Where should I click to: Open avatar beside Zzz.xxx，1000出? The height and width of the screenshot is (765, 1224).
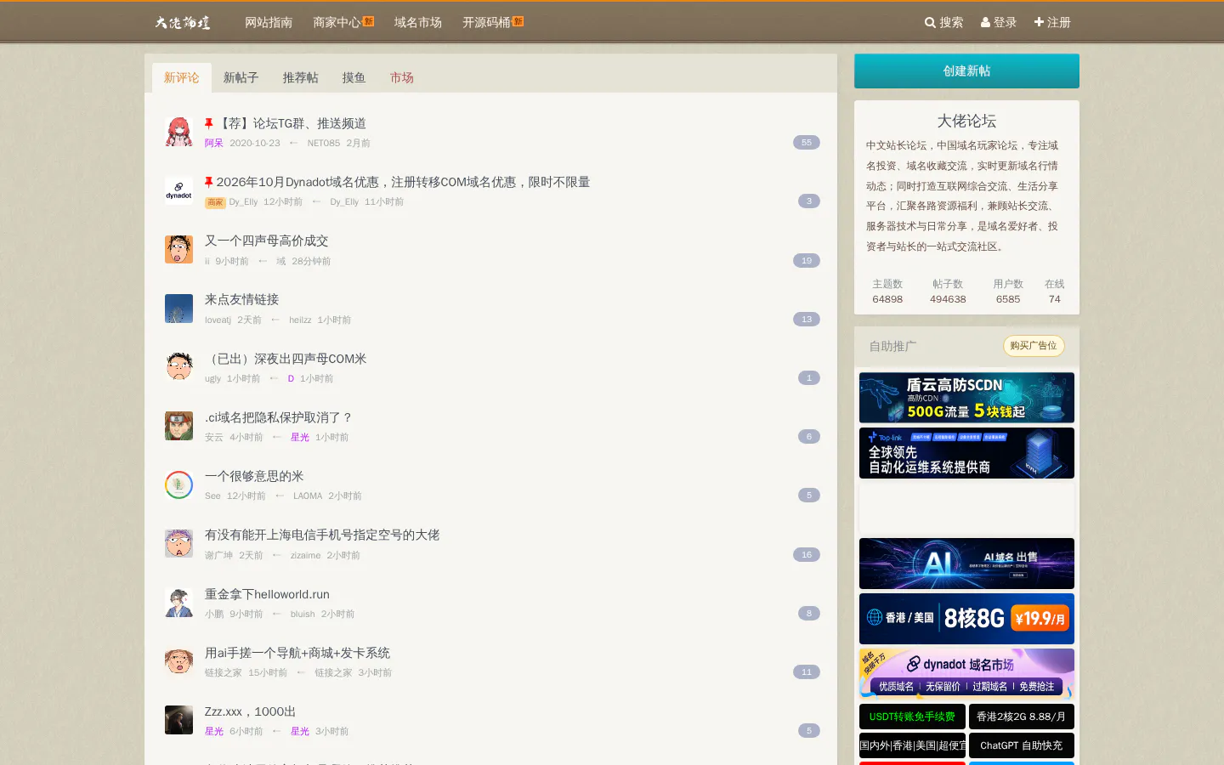click(178, 720)
